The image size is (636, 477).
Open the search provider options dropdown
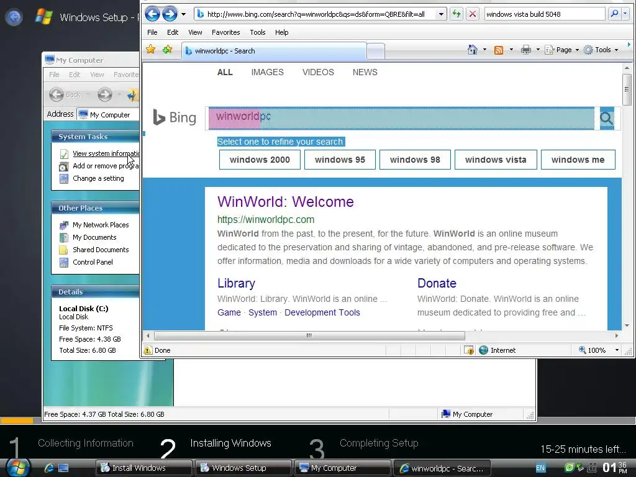click(x=625, y=14)
